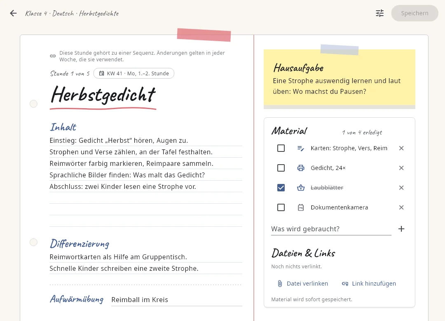Screen dimensions: 445x321
Task: Click the Inhalt section heading
Action: tap(63, 127)
